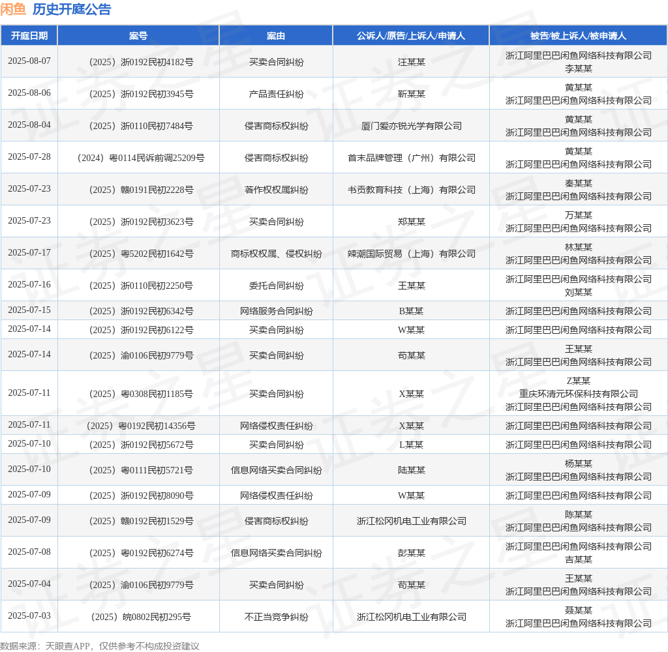Viewport: 668px width, 652px height.
Task: Select case number 粤0308民初1185号
Action: coord(141,394)
